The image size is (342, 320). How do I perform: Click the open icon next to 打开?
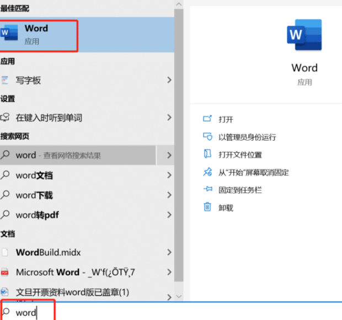point(207,119)
